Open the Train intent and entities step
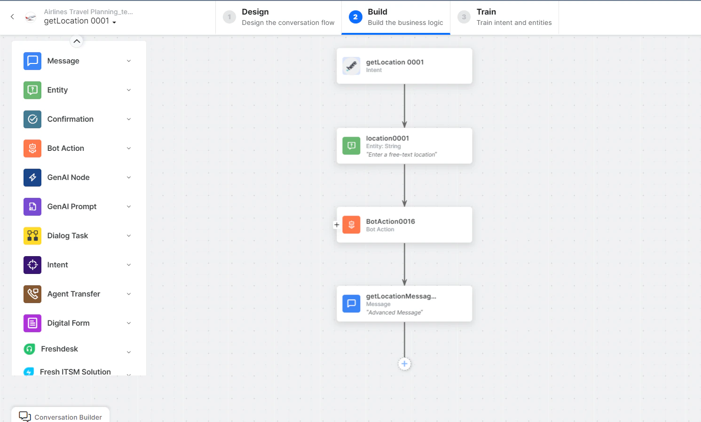The width and height of the screenshot is (701, 422). click(504, 17)
